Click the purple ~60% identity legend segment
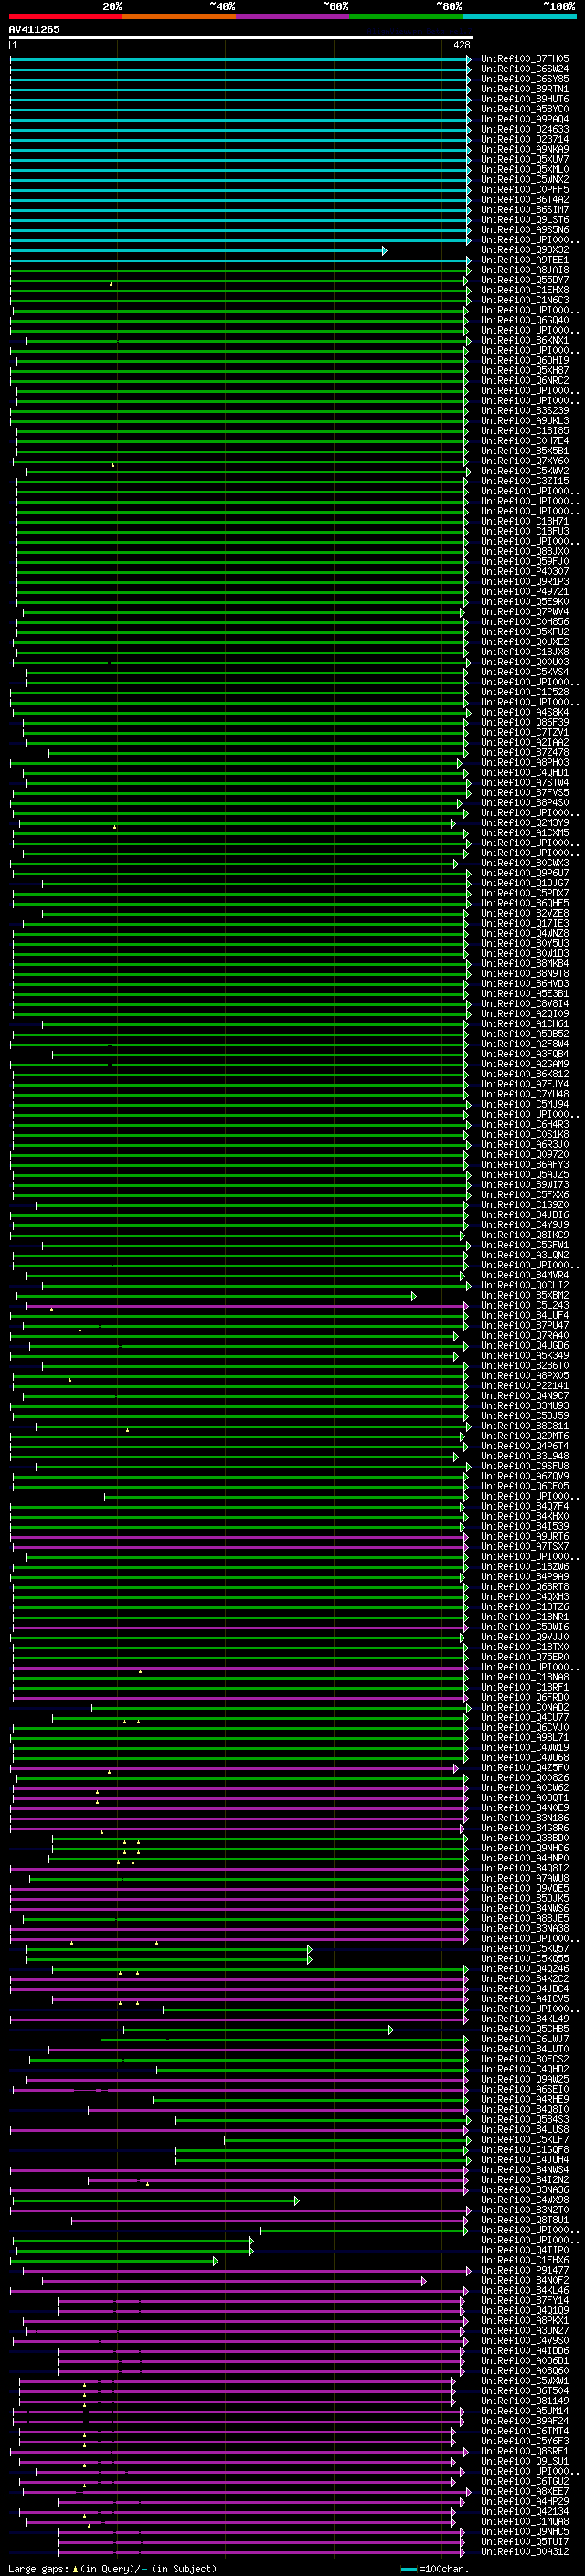 [293, 16]
